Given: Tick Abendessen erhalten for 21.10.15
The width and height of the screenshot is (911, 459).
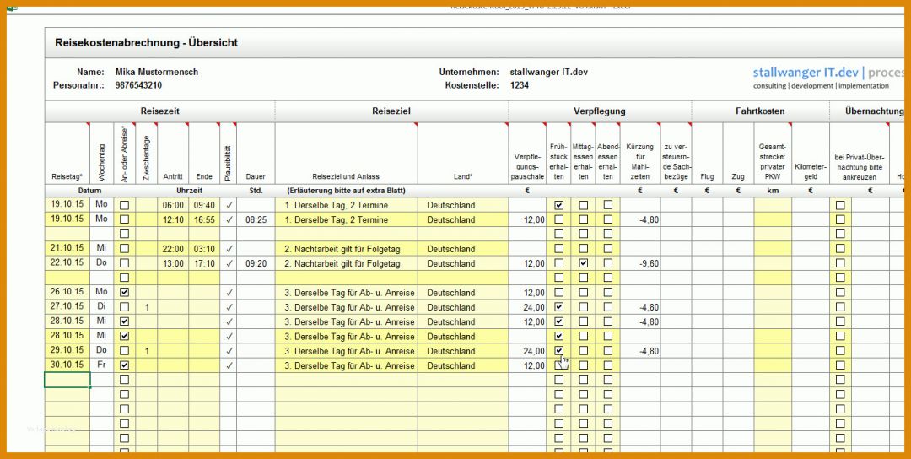Looking at the screenshot, I should click(607, 249).
